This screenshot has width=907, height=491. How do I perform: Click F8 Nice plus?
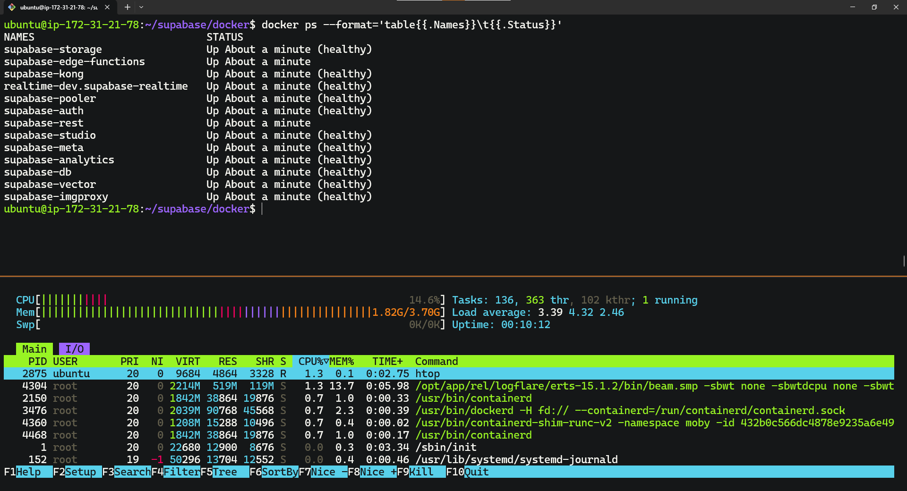coord(372,472)
